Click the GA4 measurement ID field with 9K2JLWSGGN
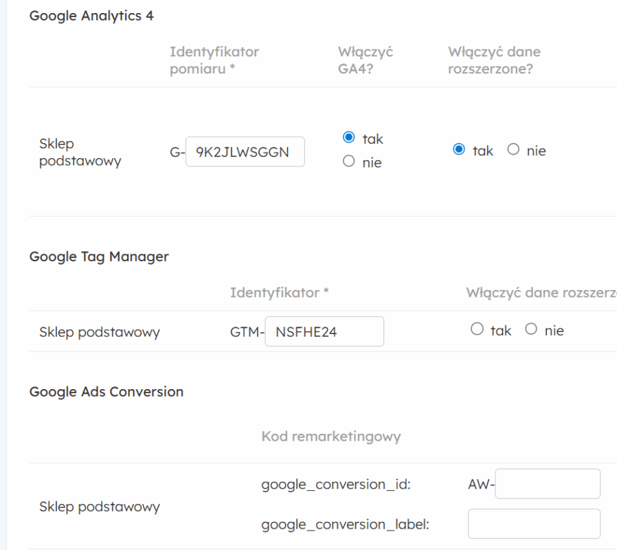The height and width of the screenshot is (550, 617). coord(245,153)
